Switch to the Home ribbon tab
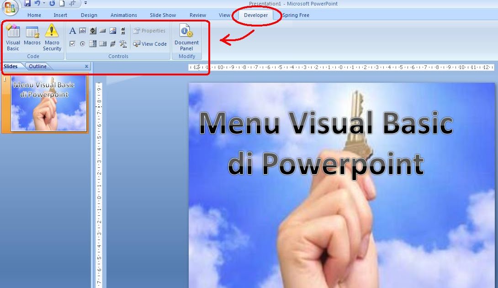The image size is (498, 288). 34,15
